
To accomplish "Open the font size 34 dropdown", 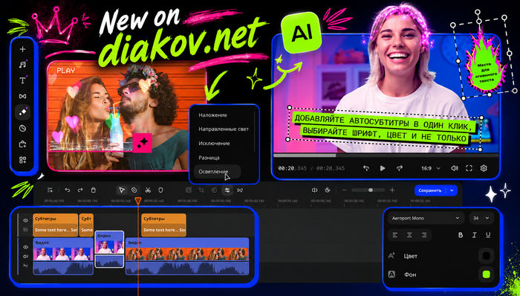I will 481,219.
